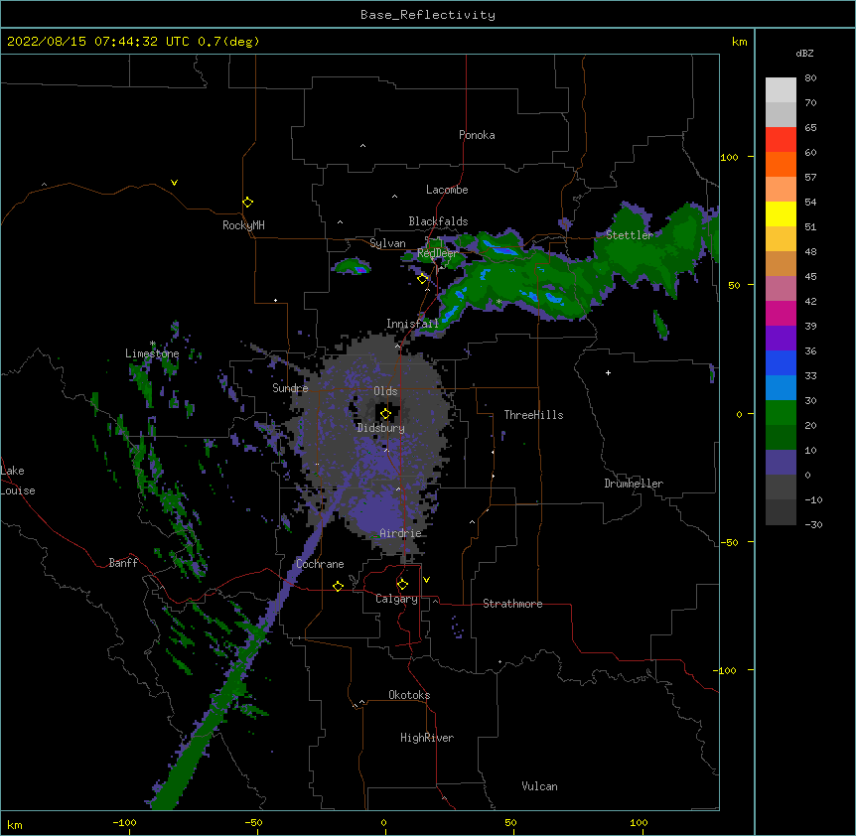
Task: Click the Innisfail label
Action: coord(412,324)
